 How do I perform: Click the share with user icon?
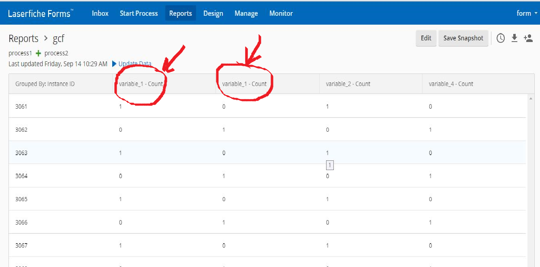click(528, 38)
